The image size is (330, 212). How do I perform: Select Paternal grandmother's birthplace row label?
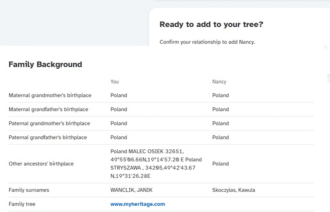49,123
